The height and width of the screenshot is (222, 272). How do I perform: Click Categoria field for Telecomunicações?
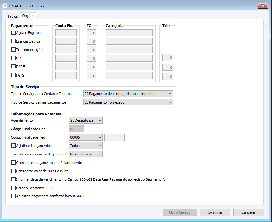coord(129,50)
